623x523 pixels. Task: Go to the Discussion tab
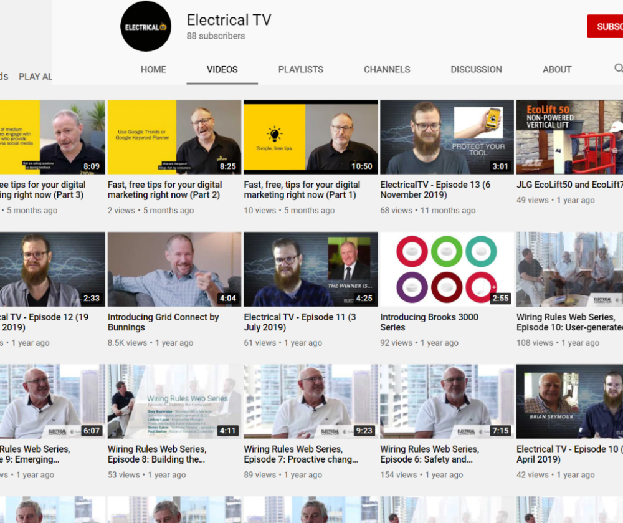tap(477, 70)
